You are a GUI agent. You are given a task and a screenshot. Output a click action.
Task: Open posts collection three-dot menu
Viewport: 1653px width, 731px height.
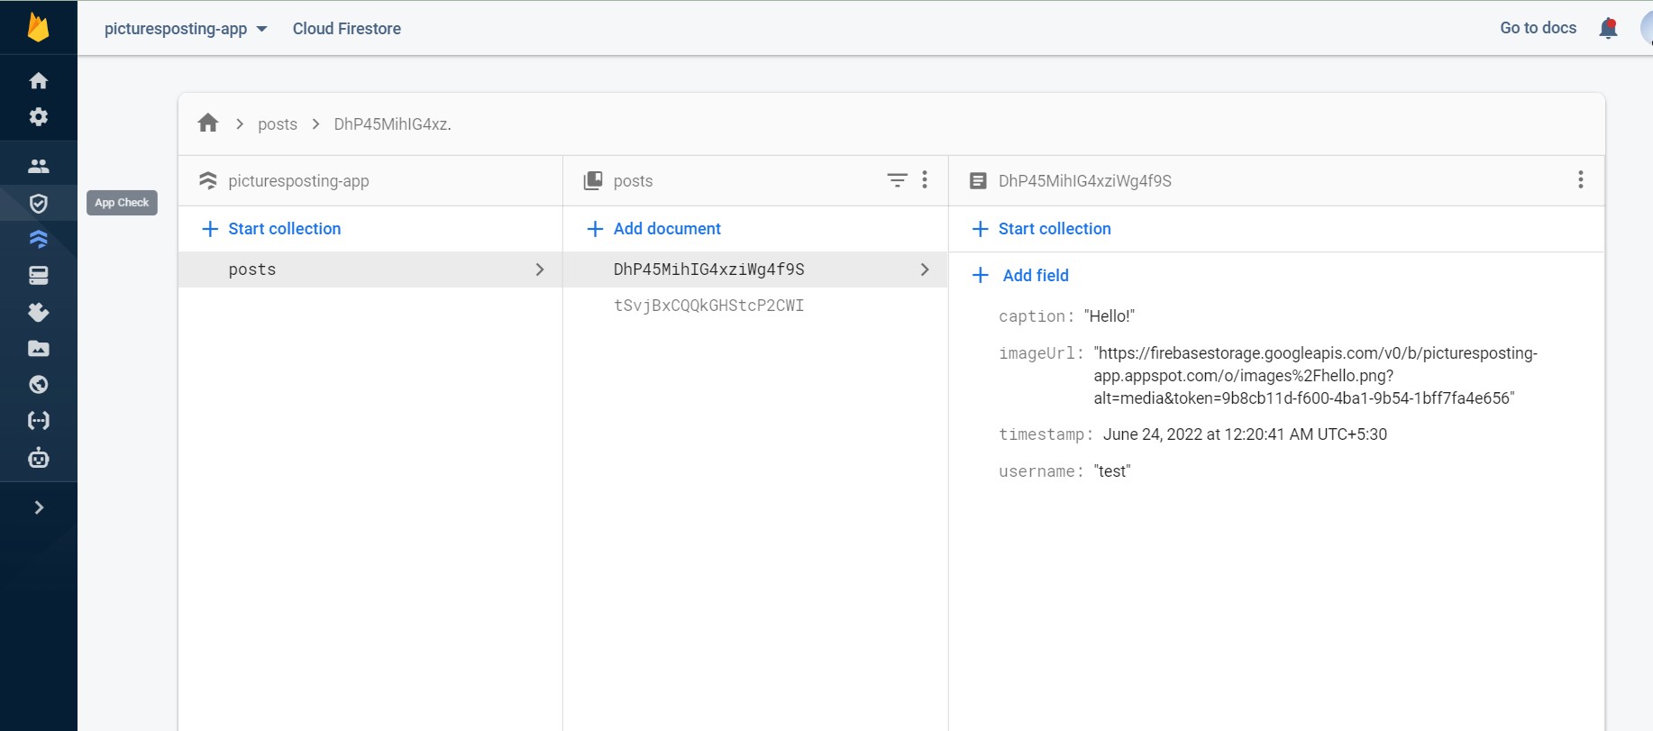point(925,180)
